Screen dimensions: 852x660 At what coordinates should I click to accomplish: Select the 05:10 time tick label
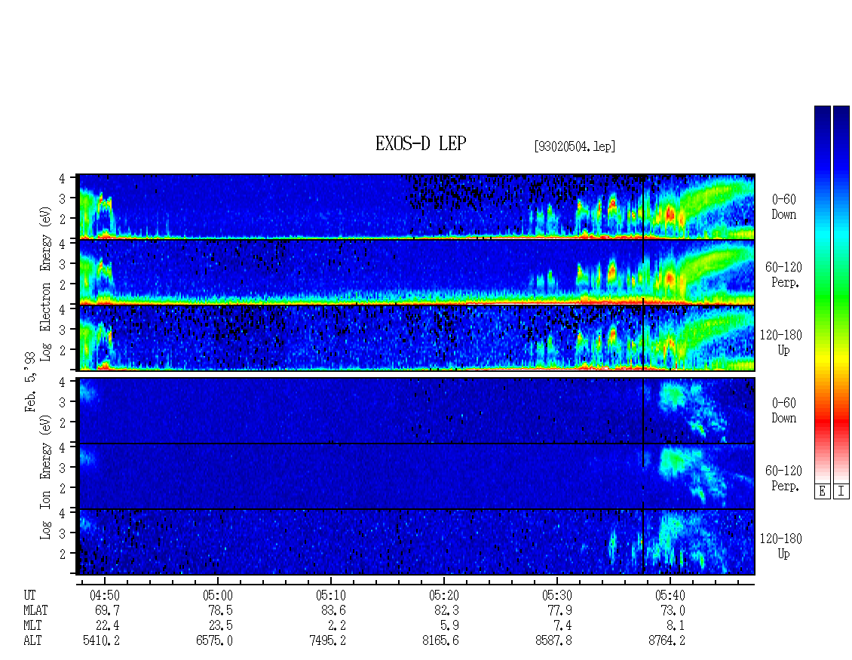pos(330,595)
